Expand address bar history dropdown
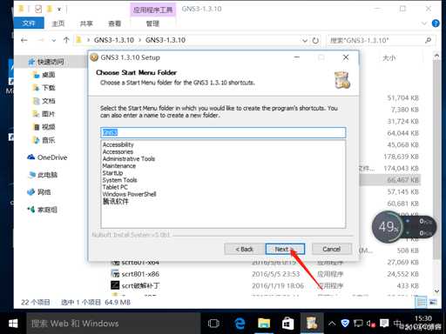 (x=304, y=41)
